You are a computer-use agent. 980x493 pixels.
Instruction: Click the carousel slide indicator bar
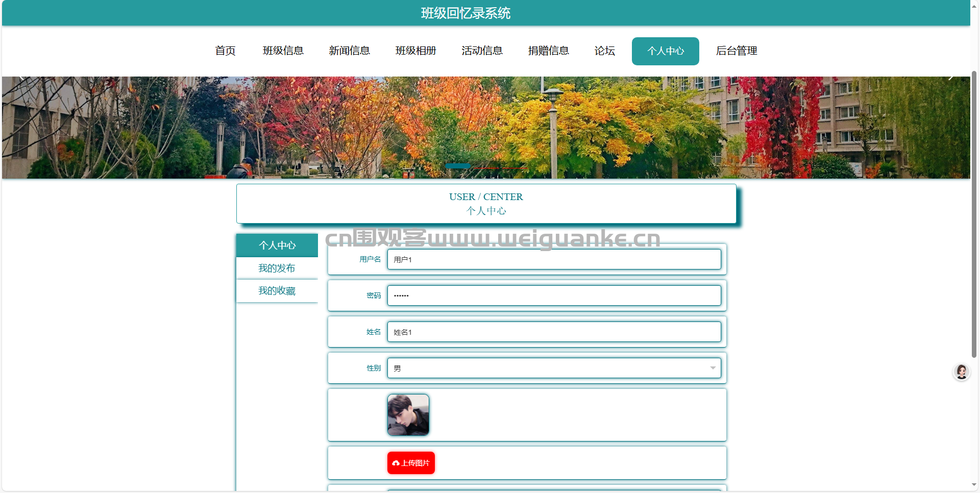[458, 166]
